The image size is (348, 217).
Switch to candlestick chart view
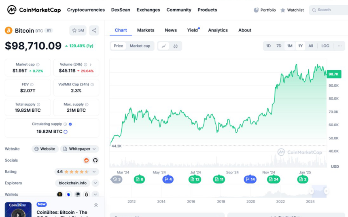pos(176,46)
